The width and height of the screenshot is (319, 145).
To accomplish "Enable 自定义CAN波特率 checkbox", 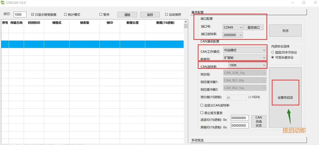I will click(202, 105).
